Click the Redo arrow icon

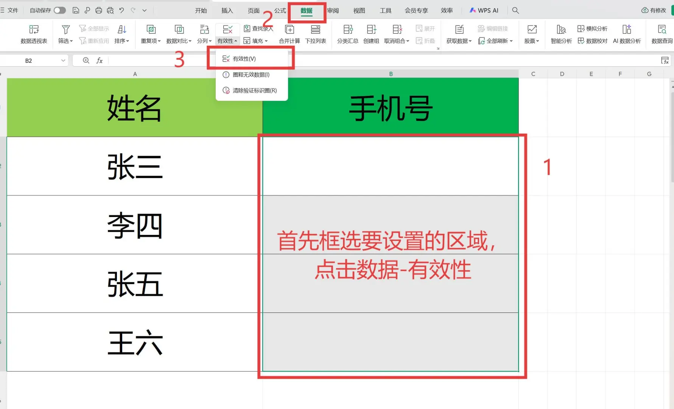[133, 10]
